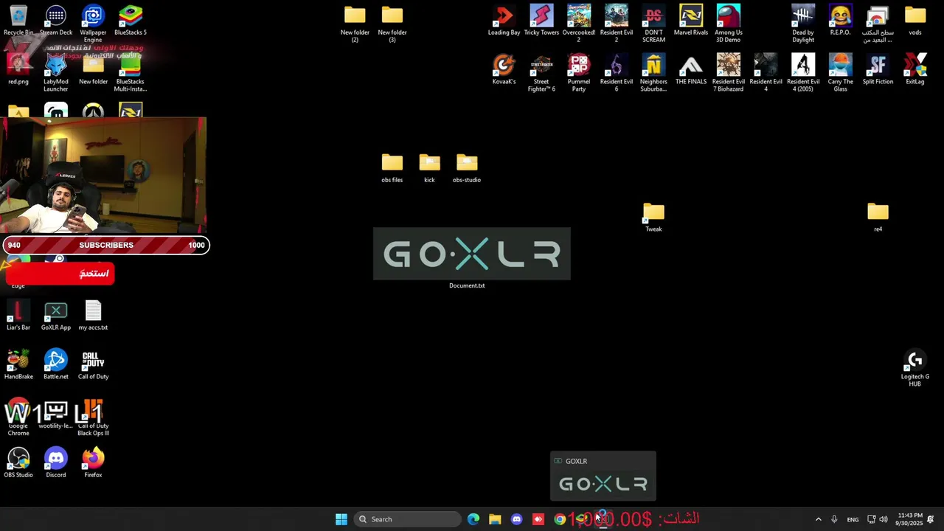Select the R.E.P.O. game icon
Image resolution: width=944 pixels, height=531 pixels.
pos(840,21)
